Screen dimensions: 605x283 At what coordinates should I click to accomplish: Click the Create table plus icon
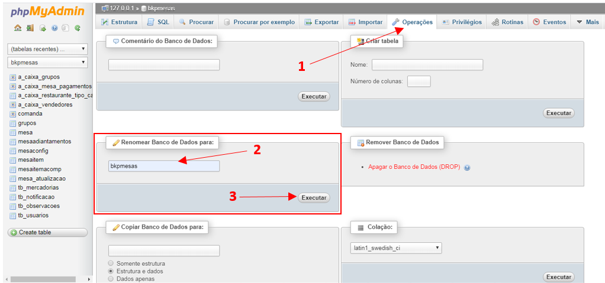pyautogui.click(x=13, y=233)
